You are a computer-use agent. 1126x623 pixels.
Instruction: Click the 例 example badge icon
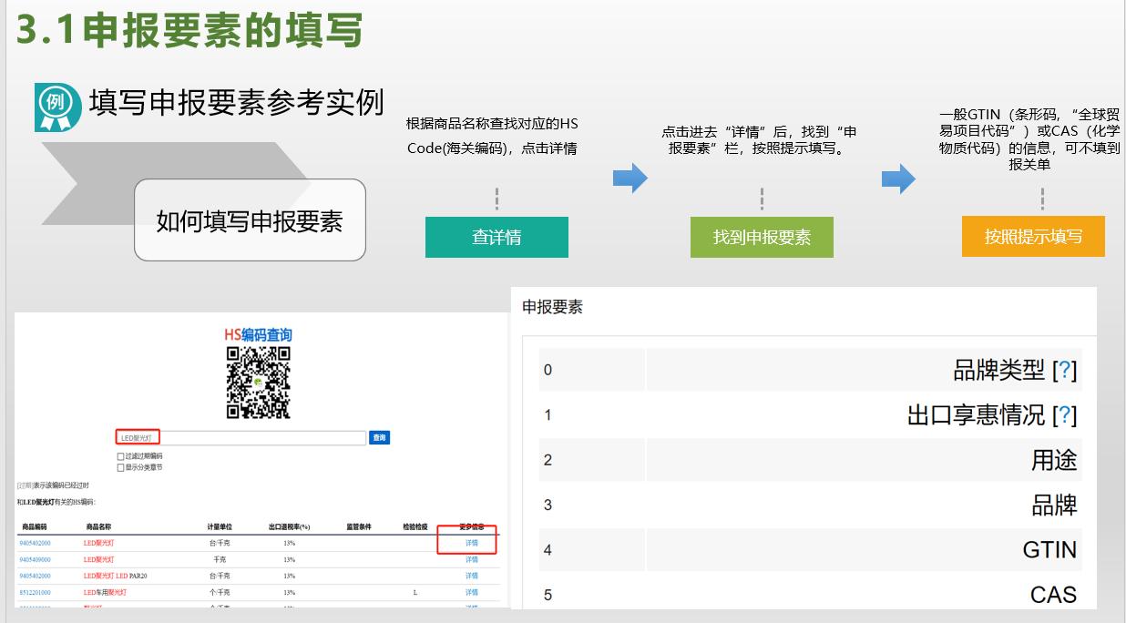tap(56, 103)
